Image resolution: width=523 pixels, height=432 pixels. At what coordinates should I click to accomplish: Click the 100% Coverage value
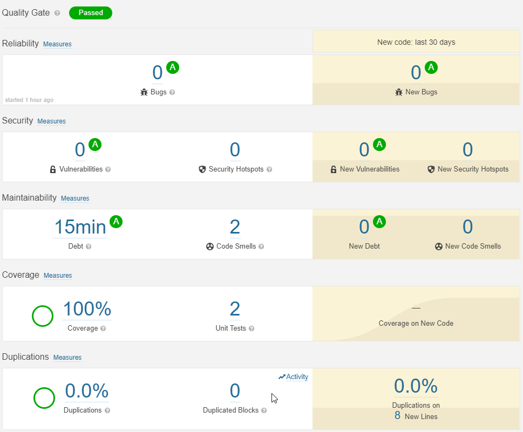[x=86, y=308]
